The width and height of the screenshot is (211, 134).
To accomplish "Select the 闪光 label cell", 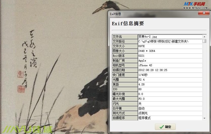I will [125, 104].
